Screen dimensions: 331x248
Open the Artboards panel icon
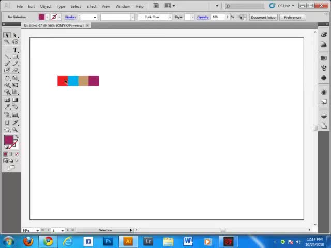point(324,126)
